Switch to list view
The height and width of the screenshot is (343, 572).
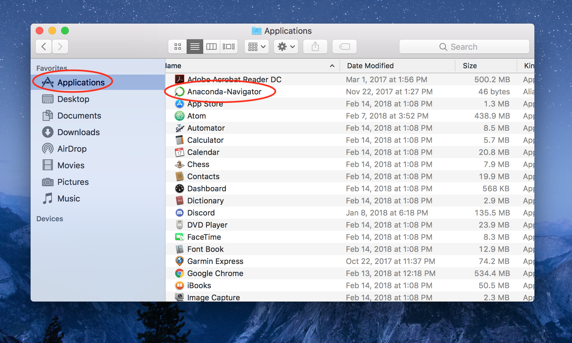pyautogui.click(x=195, y=47)
